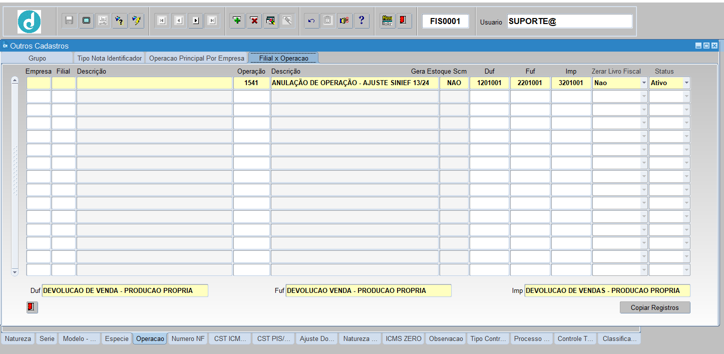Open the ICMS ZERO bottom tab
The width and height of the screenshot is (724, 354).
[404, 339]
